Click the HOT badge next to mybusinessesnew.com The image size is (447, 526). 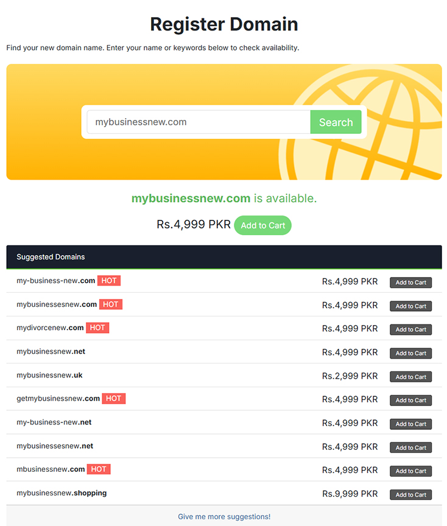(x=110, y=304)
